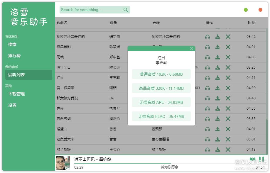The width and height of the screenshot is (270, 173).
Task: Download the song 告白气球
Action: pos(218,119)
